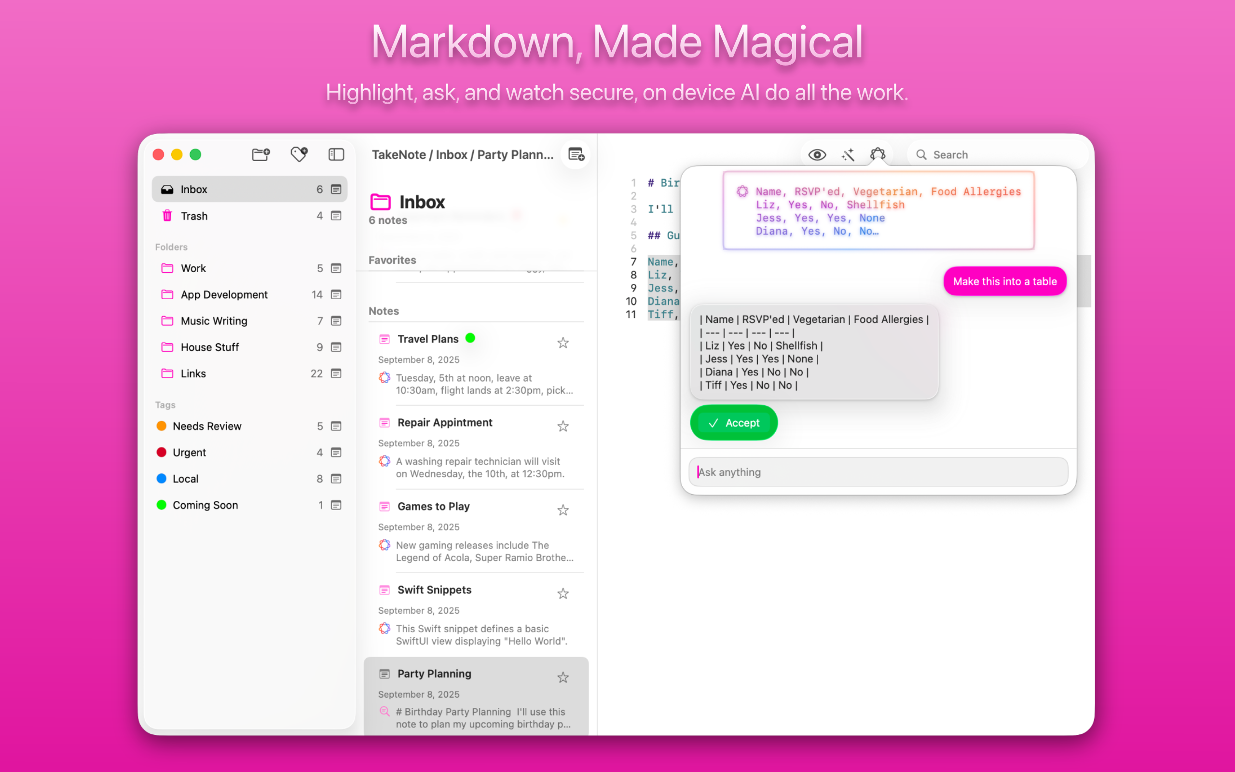This screenshot has height=772, width=1235.
Task: Click the note list icon on Local row
Action: pos(336,479)
